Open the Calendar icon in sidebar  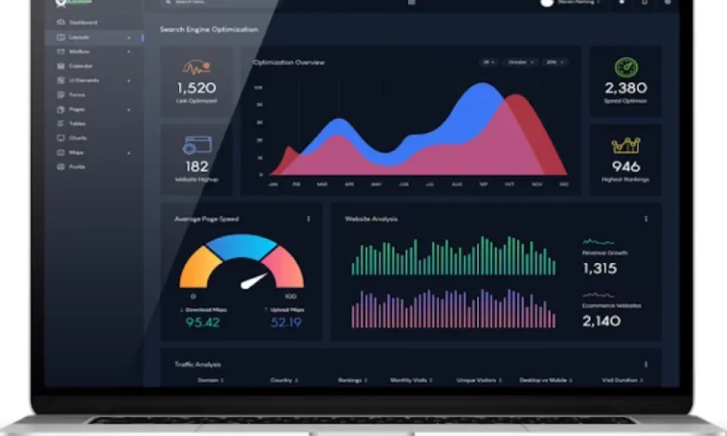[x=61, y=66]
